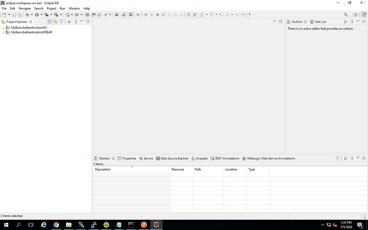Close the Outline view tab
Viewport: 368px width, 230px height.
[305, 22]
